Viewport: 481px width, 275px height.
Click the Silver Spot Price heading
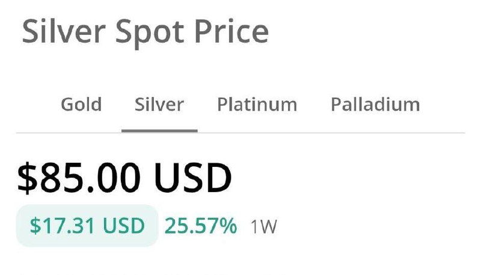[145, 31]
